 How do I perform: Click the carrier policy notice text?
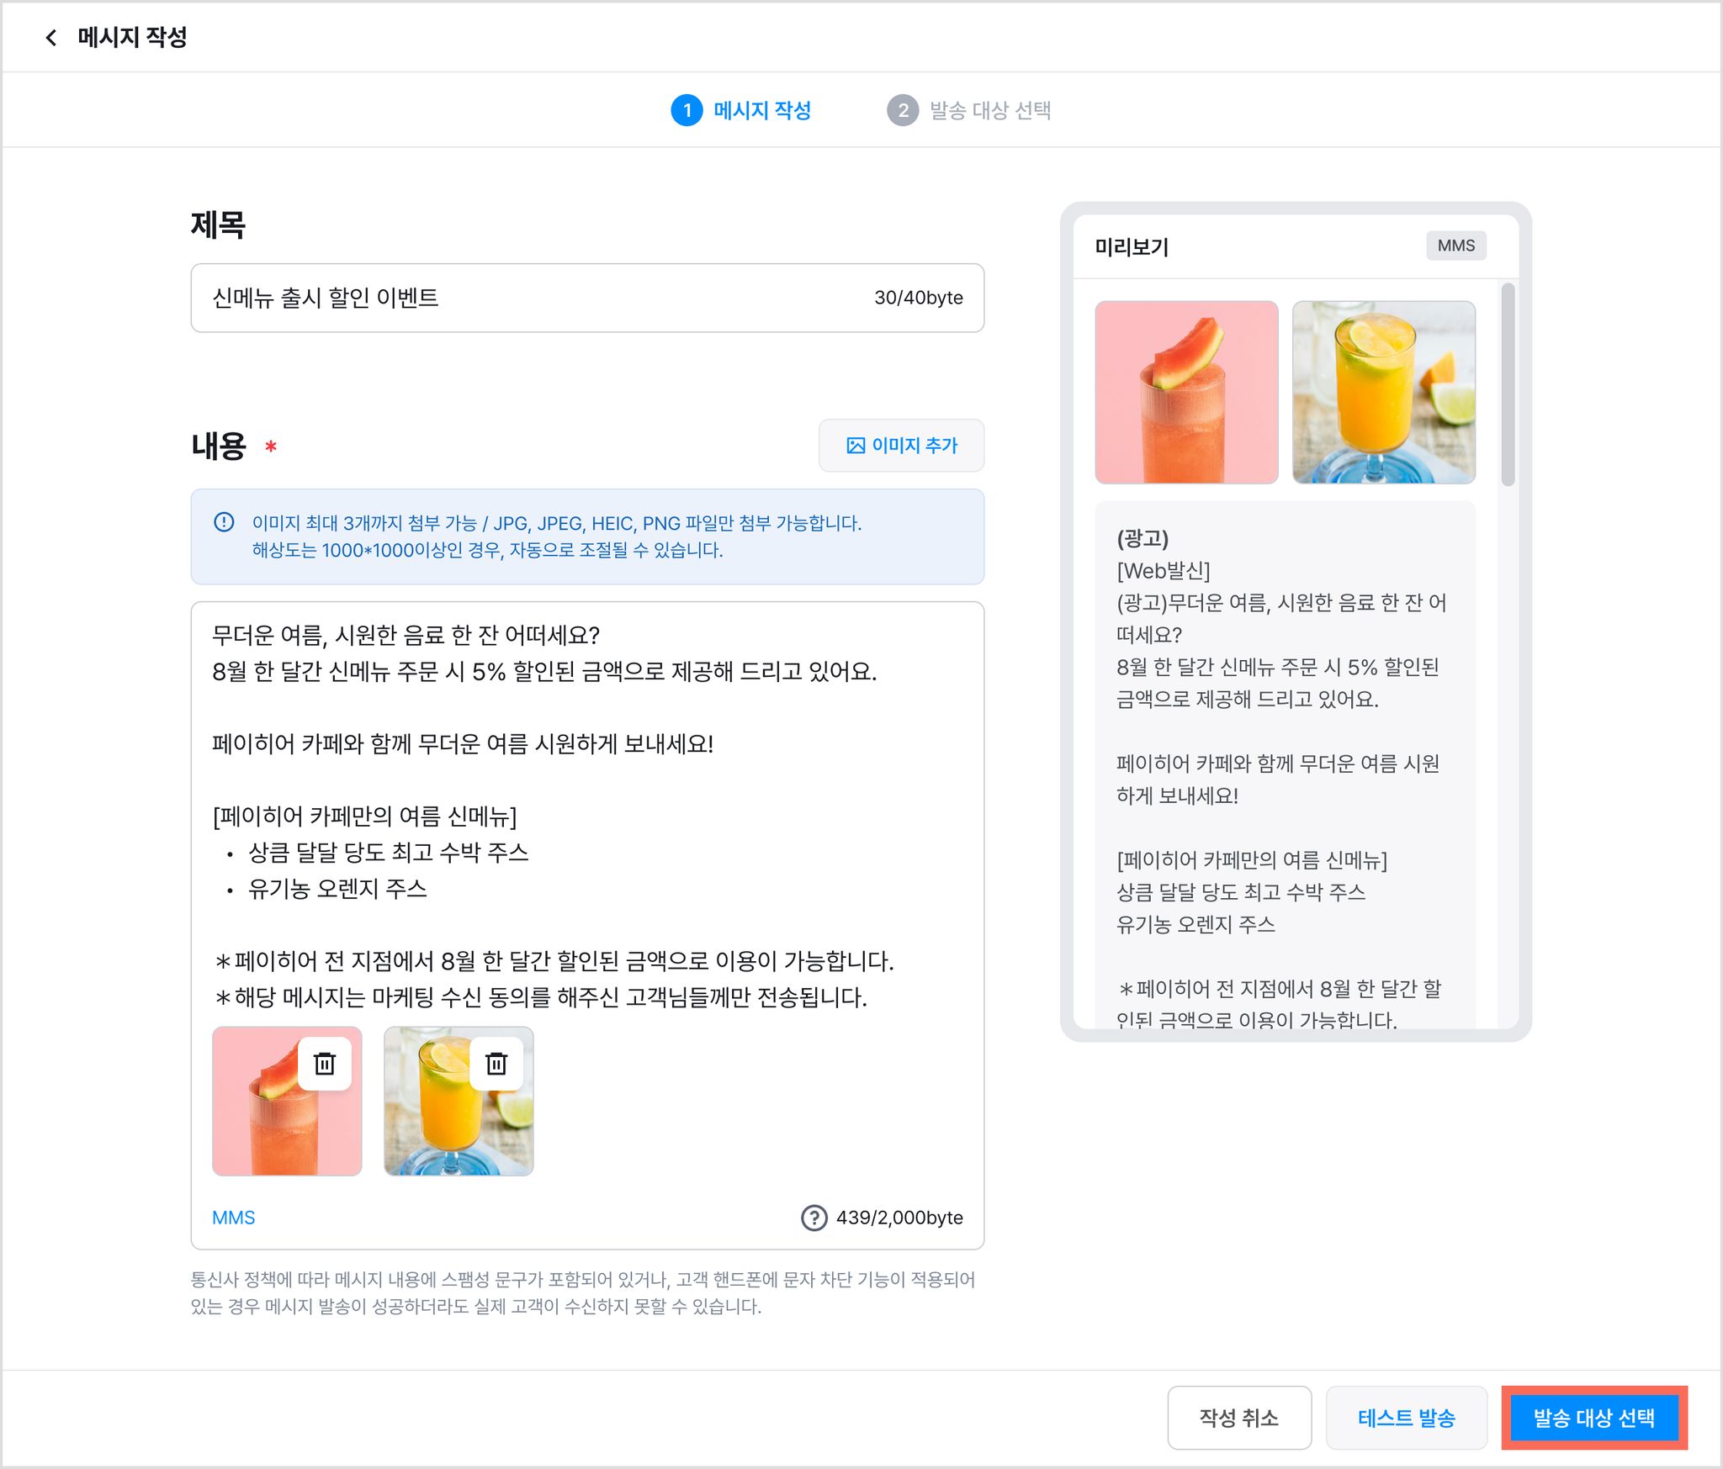[x=583, y=1292]
